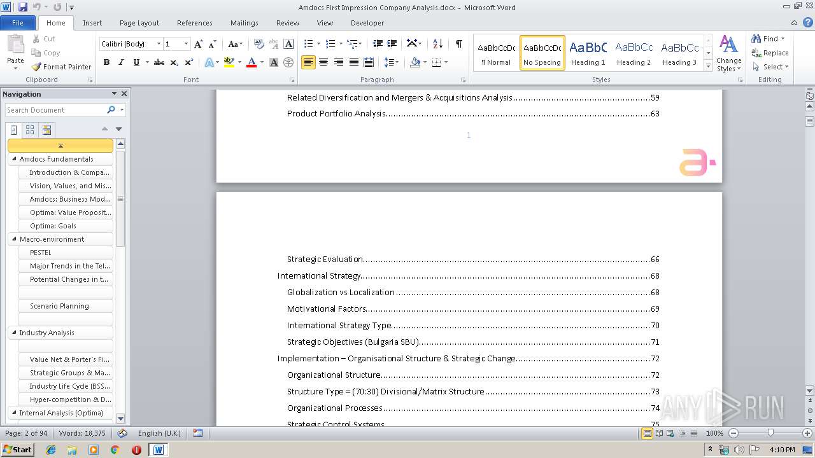
Task: Toggle Strikethrough formatting
Action: pos(159,62)
